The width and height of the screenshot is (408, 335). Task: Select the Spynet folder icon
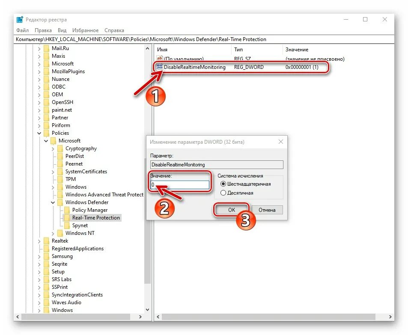pyautogui.click(x=67, y=225)
